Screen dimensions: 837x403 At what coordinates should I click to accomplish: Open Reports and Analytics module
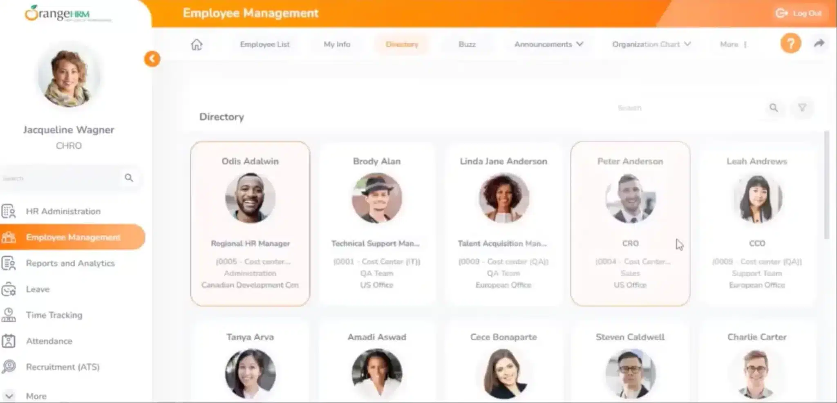(x=70, y=263)
